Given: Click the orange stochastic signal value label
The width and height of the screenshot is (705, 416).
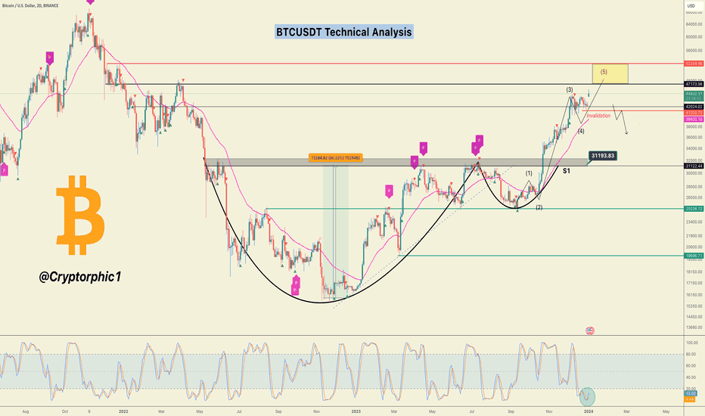Looking at the screenshot, I should (691, 399).
